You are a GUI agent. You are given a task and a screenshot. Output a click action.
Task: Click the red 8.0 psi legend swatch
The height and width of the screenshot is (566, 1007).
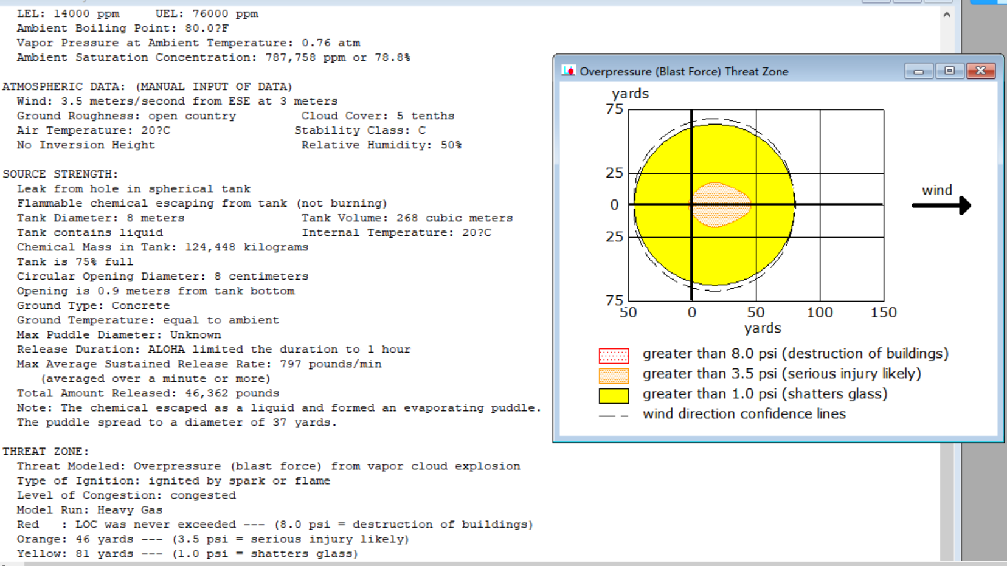click(x=614, y=355)
